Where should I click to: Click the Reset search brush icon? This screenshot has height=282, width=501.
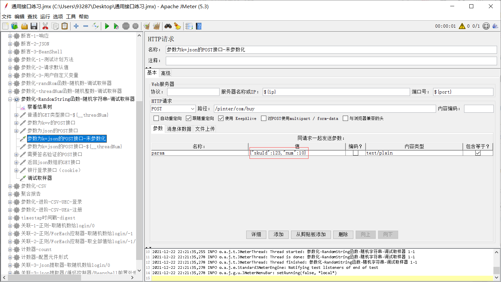(178, 26)
